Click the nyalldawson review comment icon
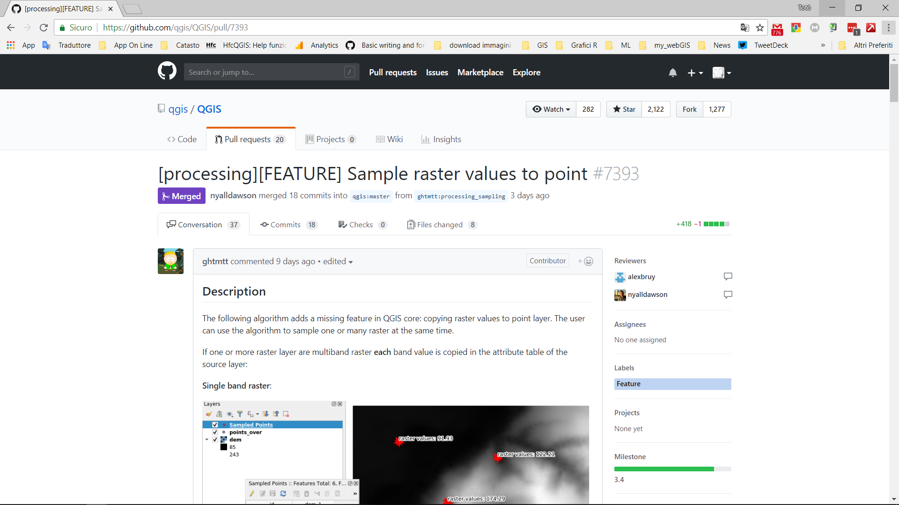This screenshot has height=505, width=899. click(728, 295)
